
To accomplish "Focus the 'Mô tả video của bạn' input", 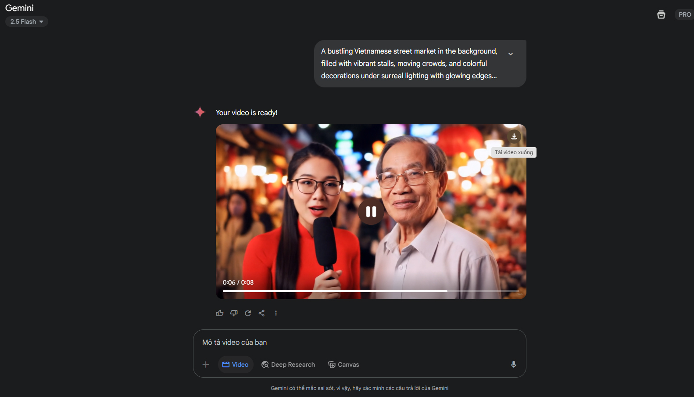I will point(360,342).
